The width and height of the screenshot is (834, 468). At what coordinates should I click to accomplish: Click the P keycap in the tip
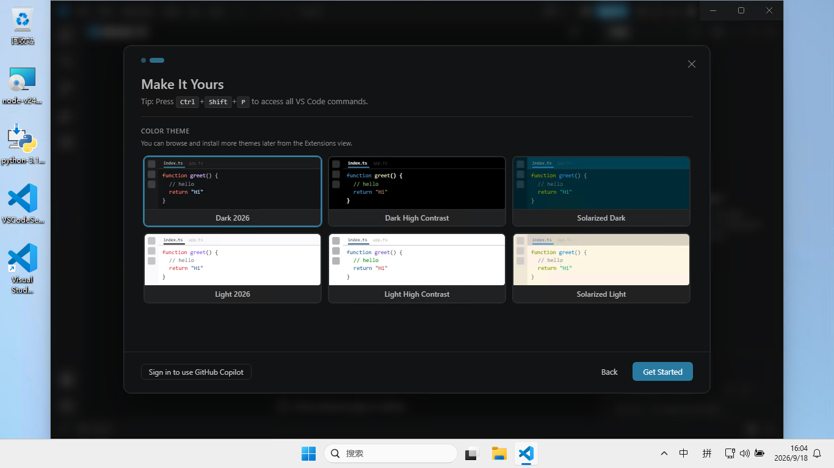coord(243,102)
